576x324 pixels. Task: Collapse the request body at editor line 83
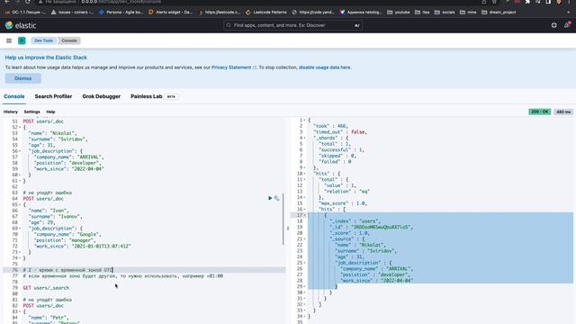point(20,311)
